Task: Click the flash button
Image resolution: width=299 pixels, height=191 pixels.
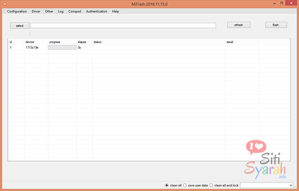Action: click(x=276, y=25)
